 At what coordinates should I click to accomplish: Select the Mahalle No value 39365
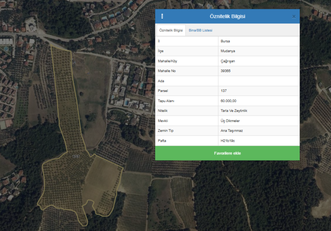click(226, 71)
